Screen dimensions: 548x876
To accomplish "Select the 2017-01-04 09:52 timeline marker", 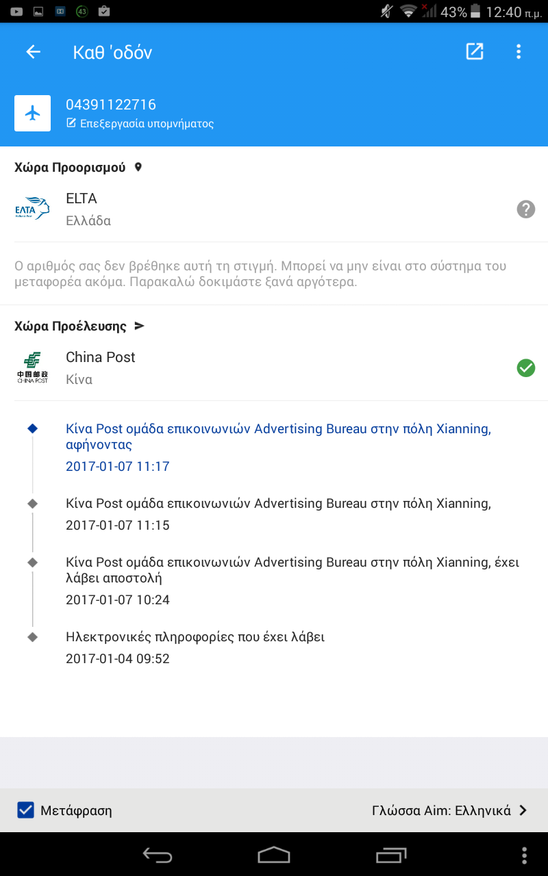I will coord(32,637).
